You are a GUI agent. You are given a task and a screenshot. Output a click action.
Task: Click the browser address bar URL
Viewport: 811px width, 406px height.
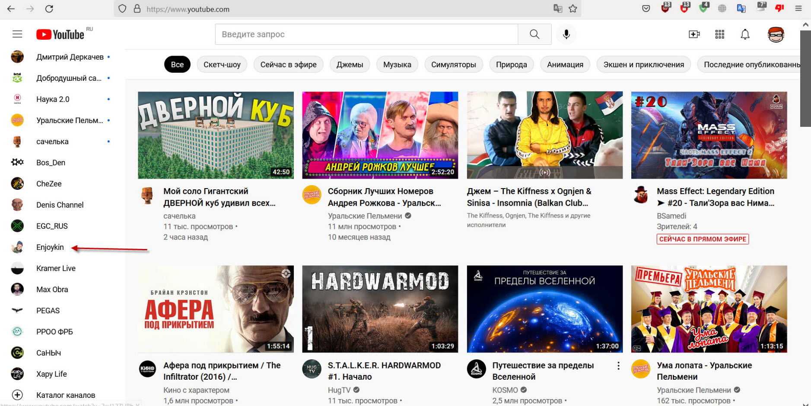coord(188,9)
